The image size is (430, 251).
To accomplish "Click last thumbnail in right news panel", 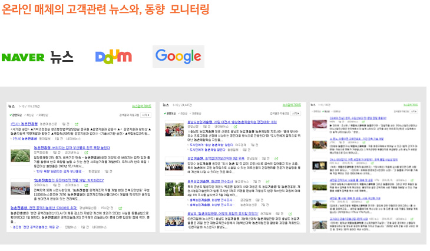I will click(319, 224).
